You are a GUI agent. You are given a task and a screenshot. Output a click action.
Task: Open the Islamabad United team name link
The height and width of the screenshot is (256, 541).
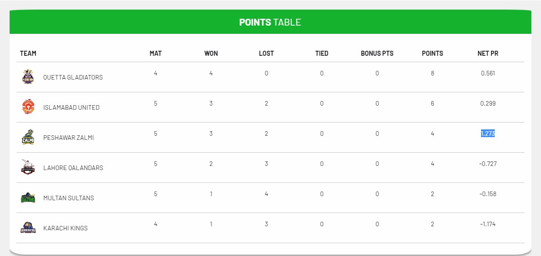(x=71, y=107)
